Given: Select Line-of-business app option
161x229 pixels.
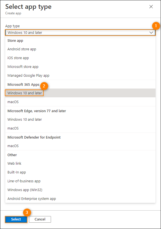Looking at the screenshot, I should tap(80, 181).
